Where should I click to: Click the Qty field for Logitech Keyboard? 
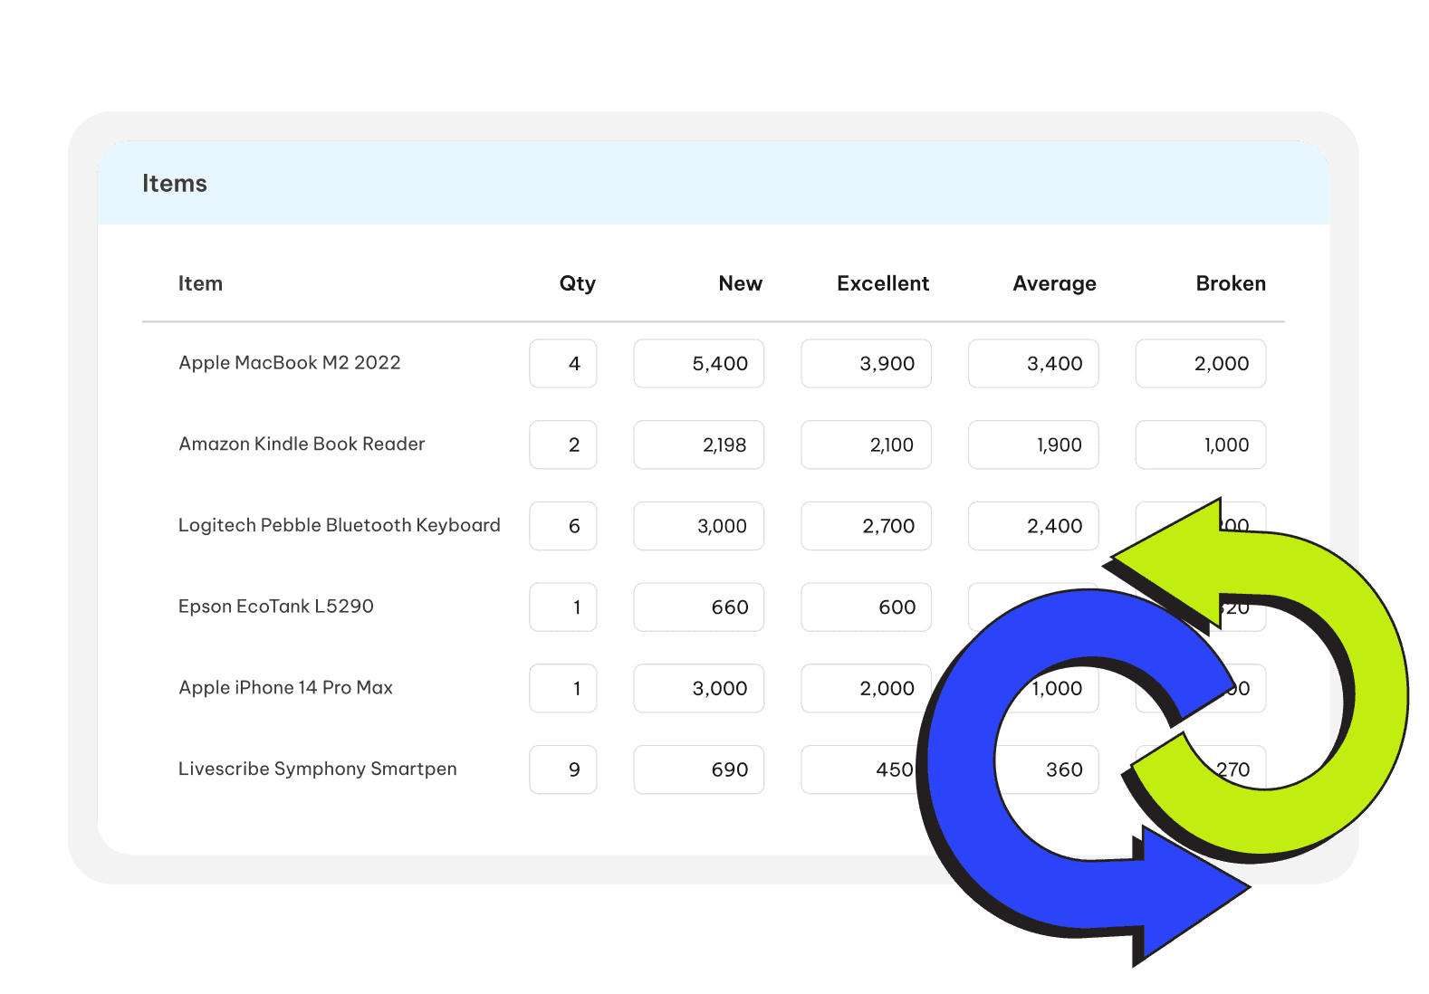tap(563, 526)
